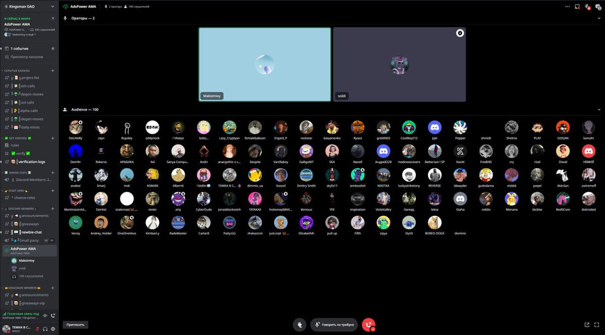This screenshot has width=605, height=335.
Task: Collapse the Audience section chevron
Action: [599, 109]
